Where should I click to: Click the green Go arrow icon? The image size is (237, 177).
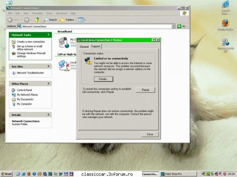[179, 26]
